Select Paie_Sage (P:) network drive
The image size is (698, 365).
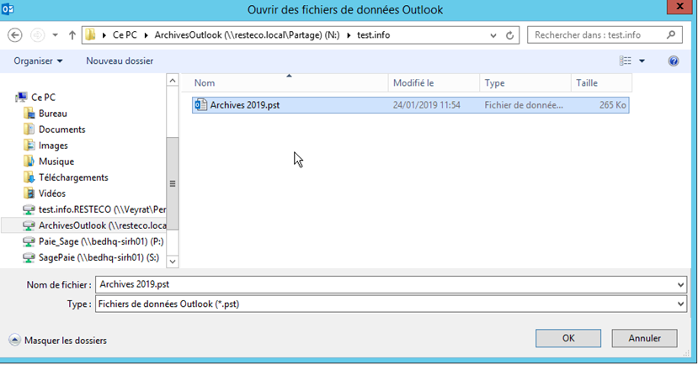(101, 241)
